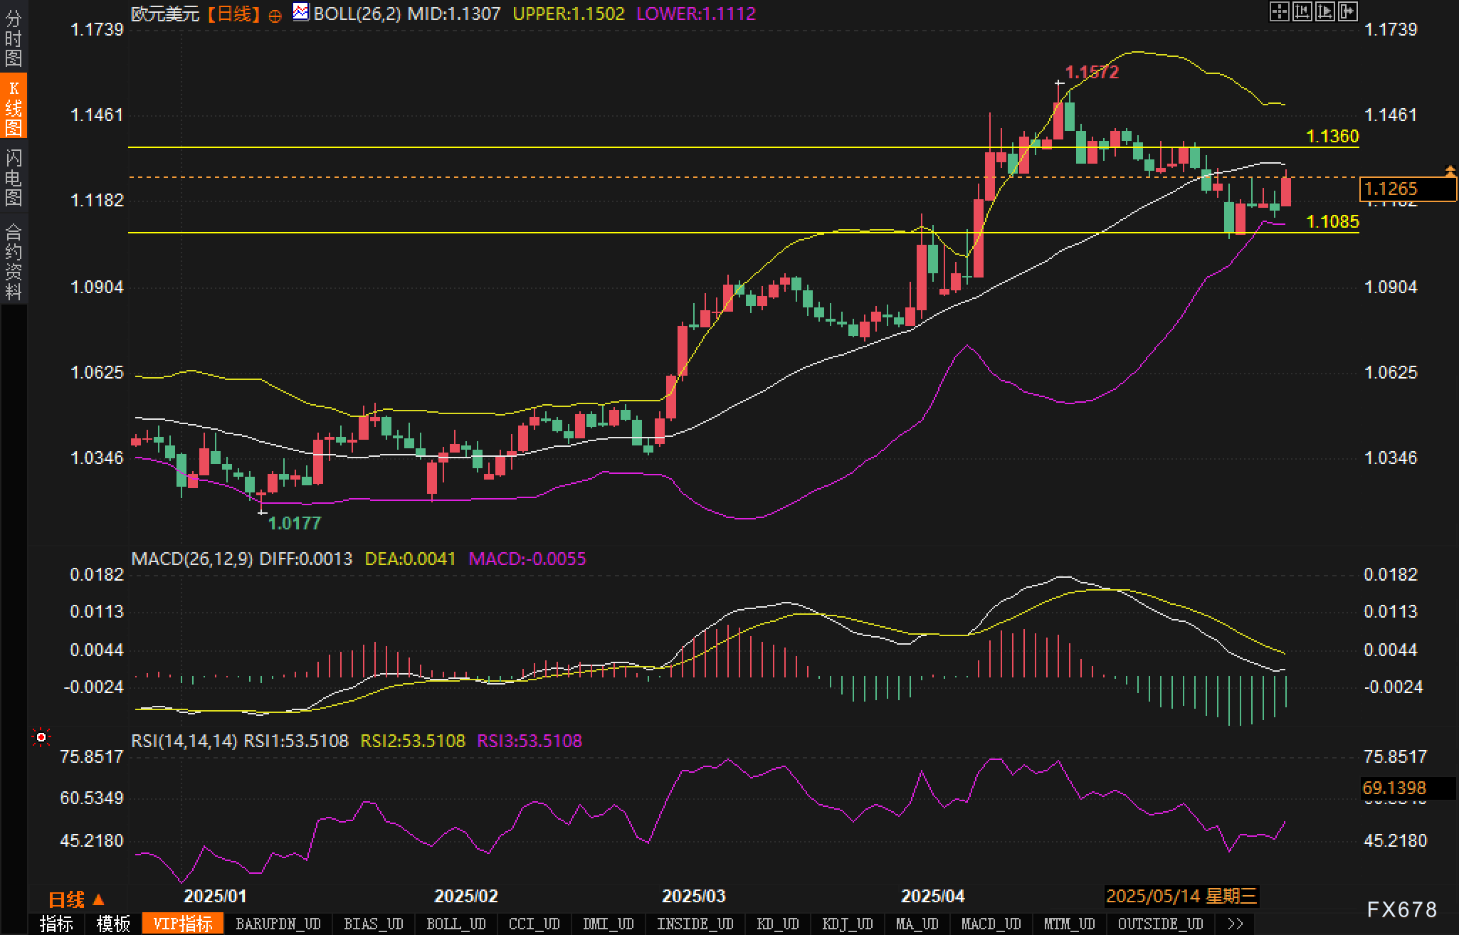Click the 1.1360 yellow resistance line label
The height and width of the screenshot is (935, 1459).
point(1332,136)
